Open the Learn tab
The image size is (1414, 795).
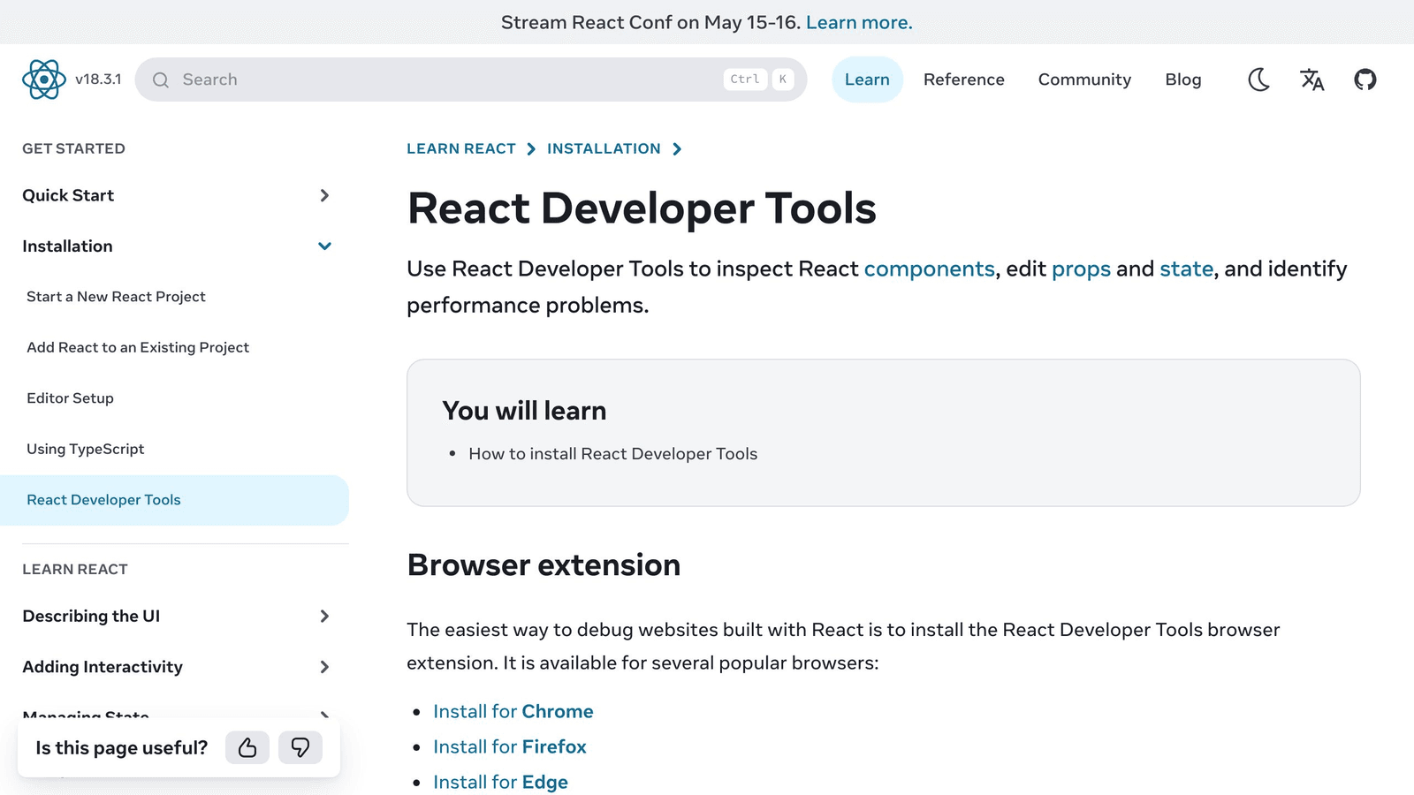867,79
